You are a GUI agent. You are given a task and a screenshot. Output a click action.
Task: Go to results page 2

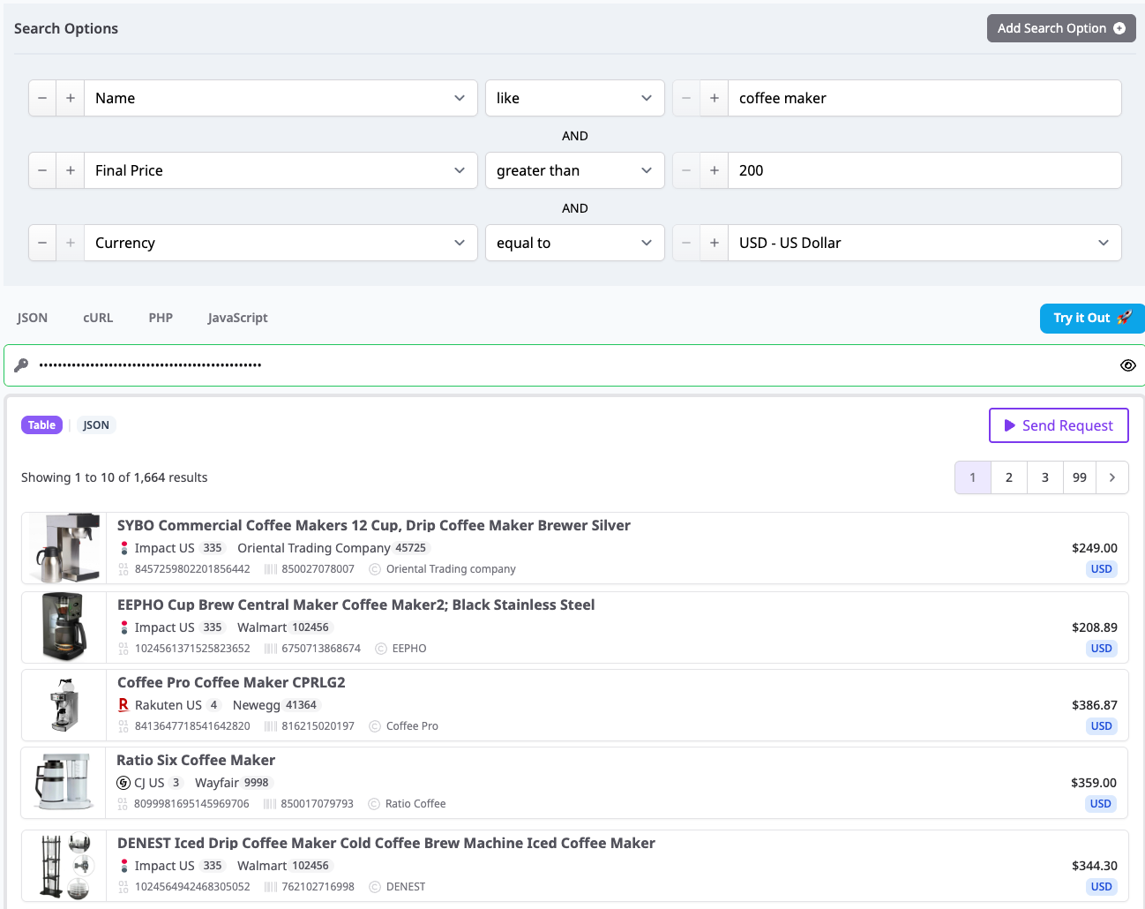(x=1009, y=477)
